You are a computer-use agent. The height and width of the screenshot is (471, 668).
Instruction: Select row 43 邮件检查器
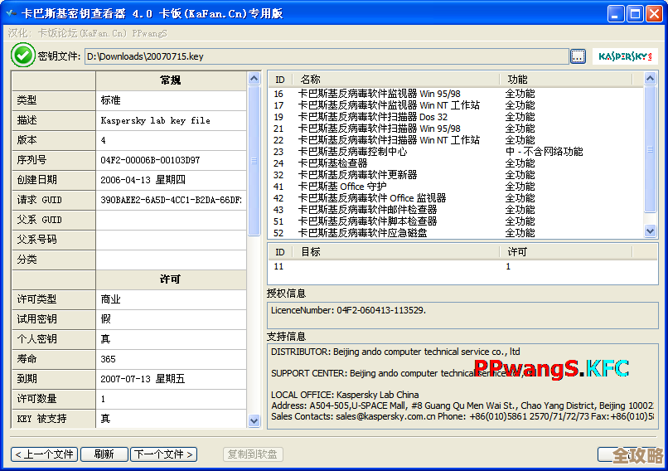[x=456, y=210]
